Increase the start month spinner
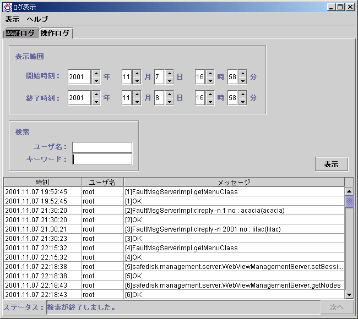358x319 pixels. click(x=137, y=73)
